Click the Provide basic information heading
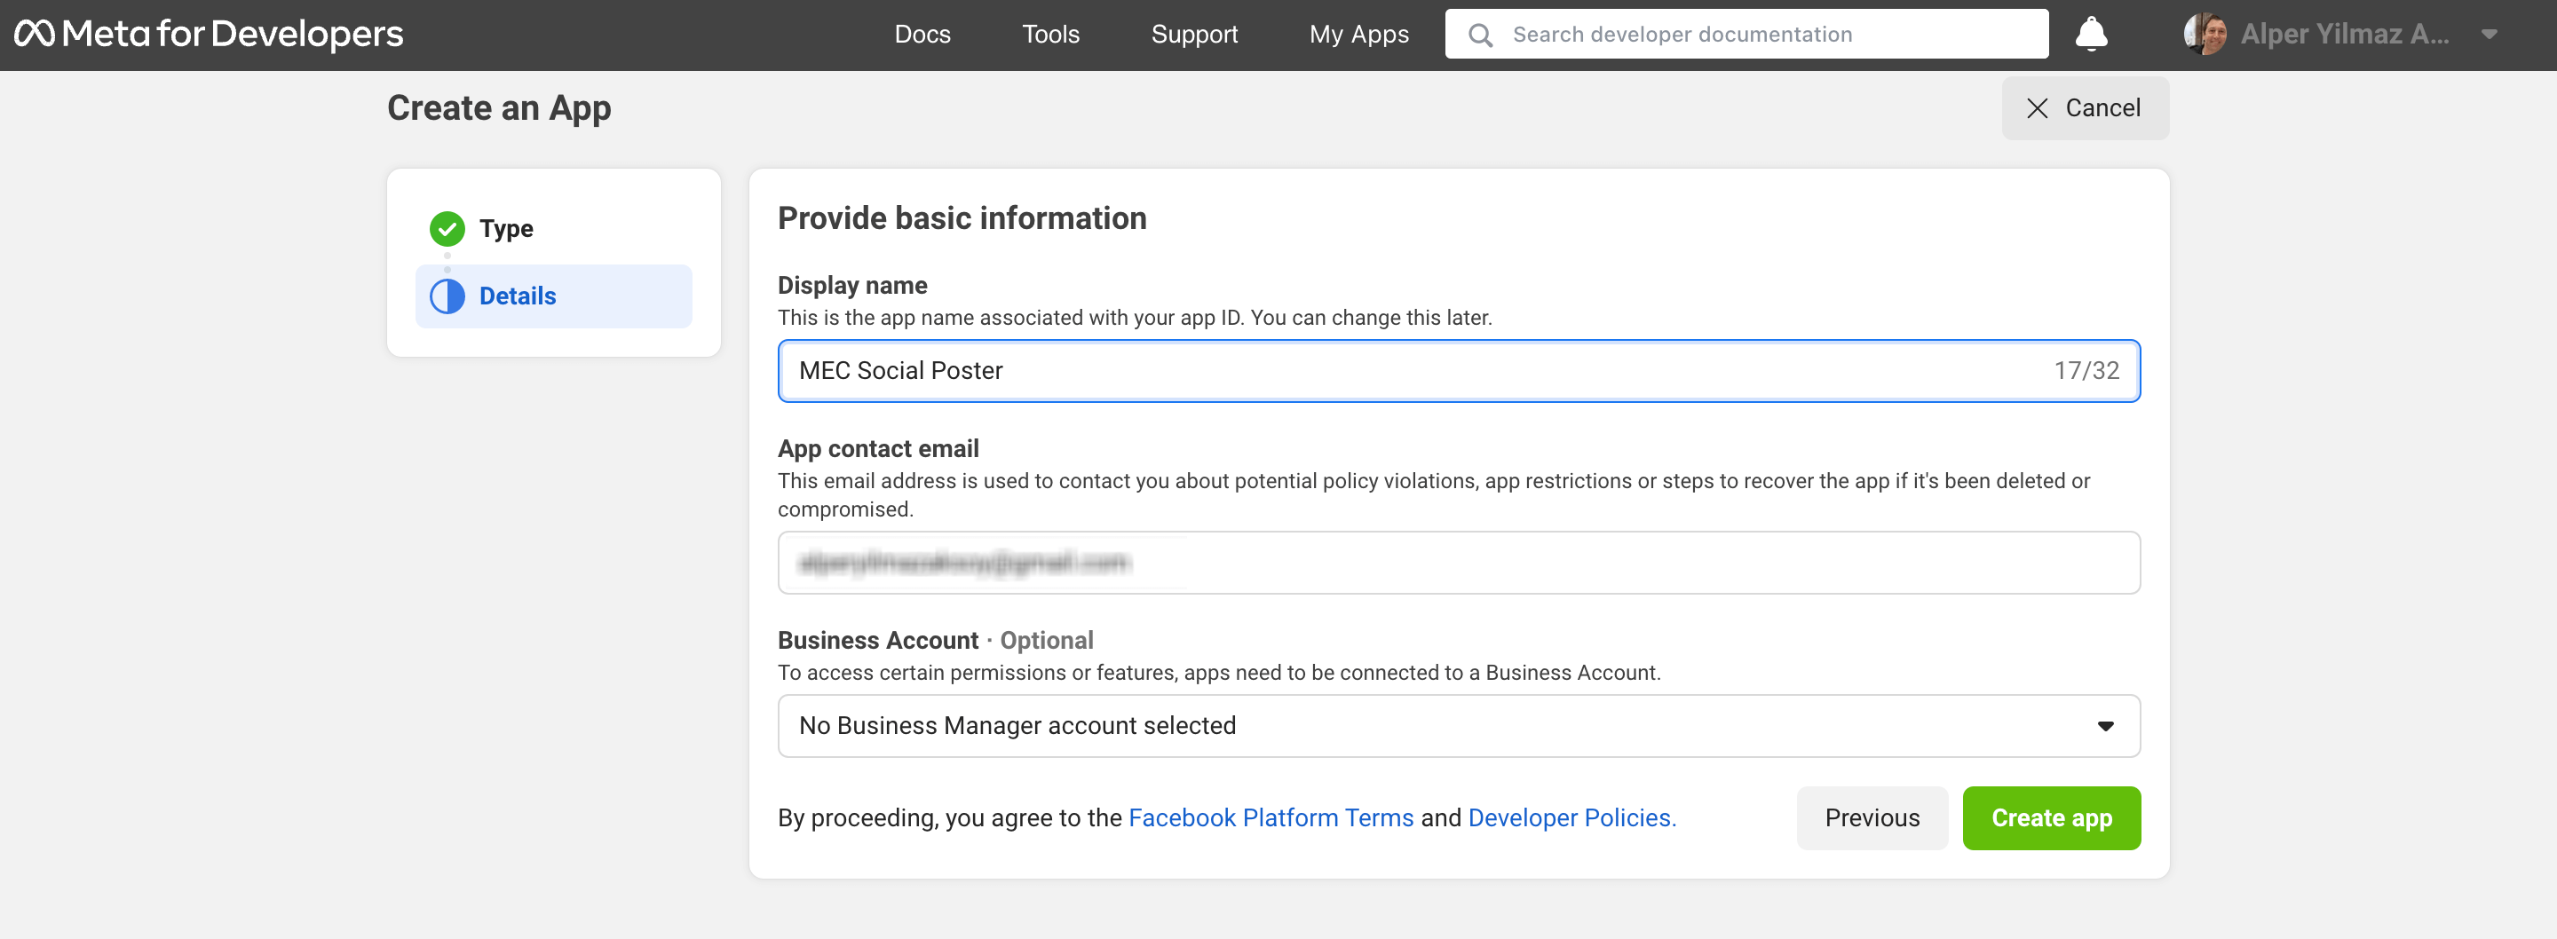The image size is (2557, 939). pos(962,218)
